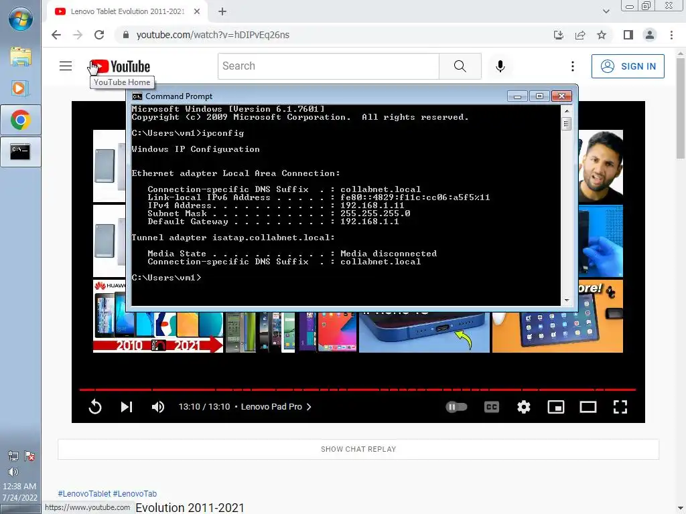Select the Lenovo Tablet Evolution tab
686x514 pixels.
[x=127, y=11]
